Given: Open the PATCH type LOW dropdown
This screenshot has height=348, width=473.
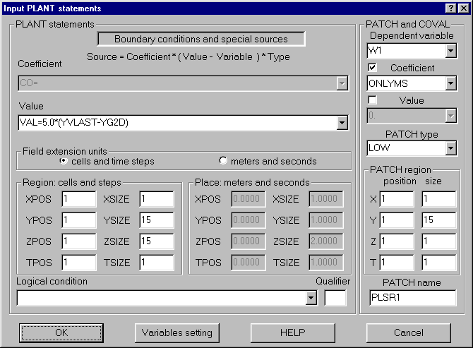Looking at the screenshot, I should click(450, 148).
